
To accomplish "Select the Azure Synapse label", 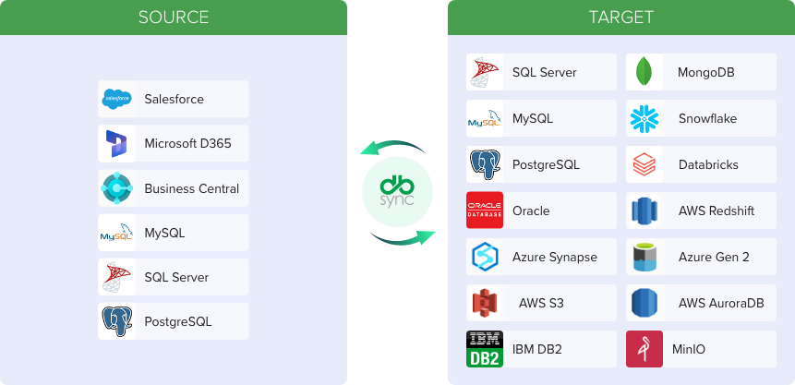I will 555,258.
